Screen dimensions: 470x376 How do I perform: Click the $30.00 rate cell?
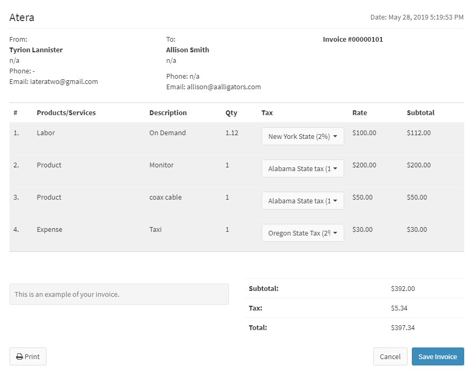[x=362, y=229]
